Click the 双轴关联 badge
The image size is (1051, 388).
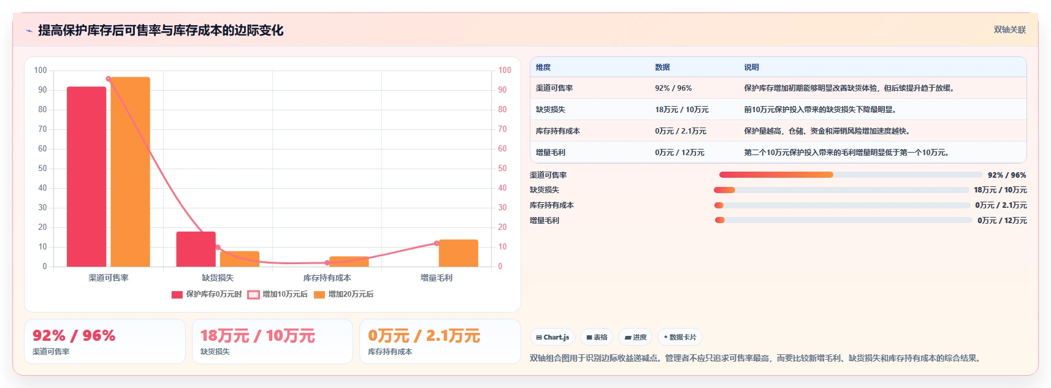1009,29
